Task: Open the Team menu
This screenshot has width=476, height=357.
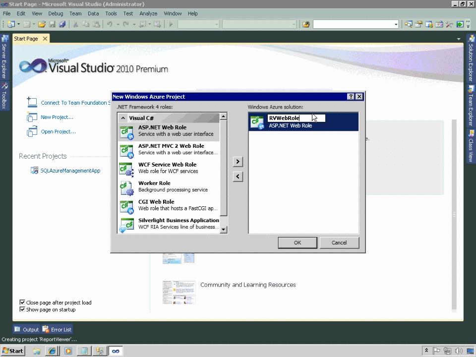Action: [x=75, y=13]
